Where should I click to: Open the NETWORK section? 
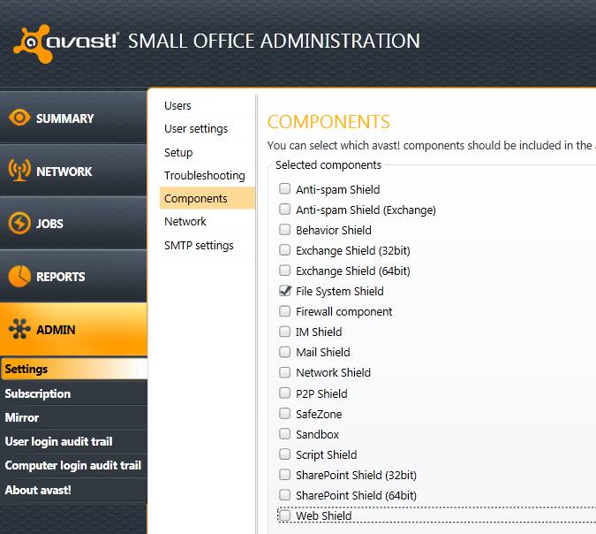(73, 171)
